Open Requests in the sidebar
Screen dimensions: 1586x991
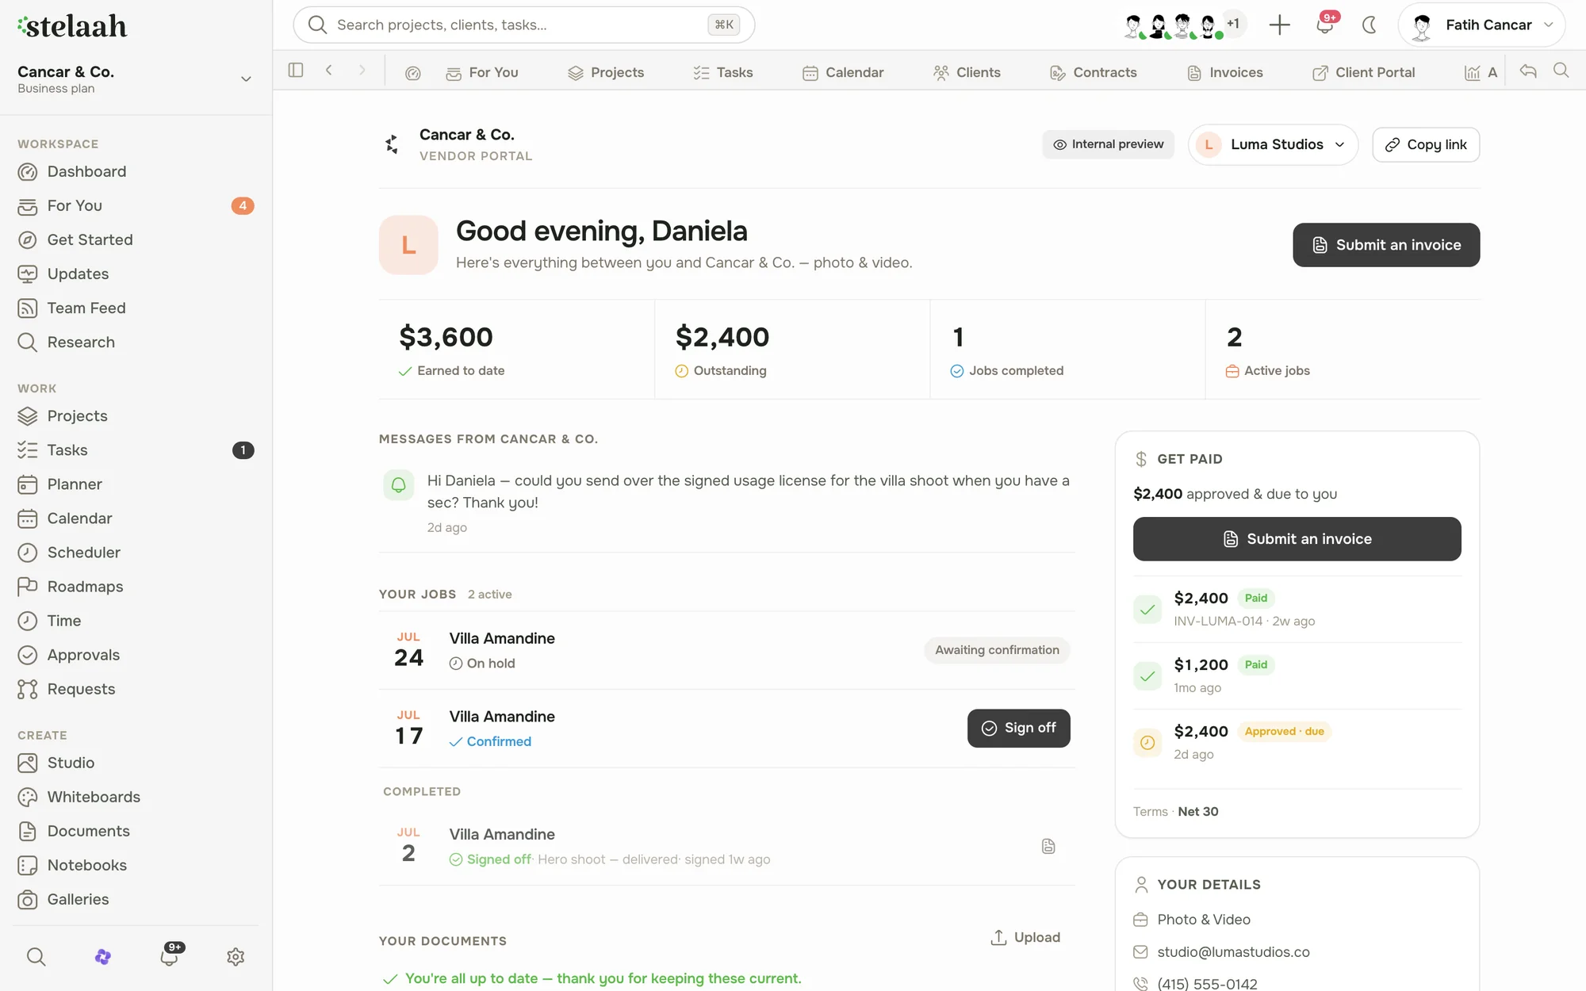click(136, 688)
